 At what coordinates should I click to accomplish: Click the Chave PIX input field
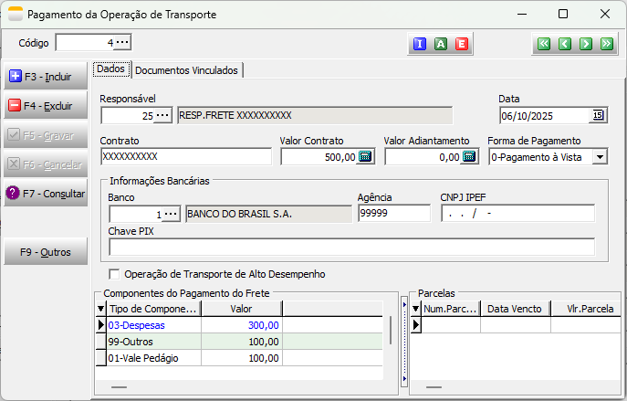[351, 247]
